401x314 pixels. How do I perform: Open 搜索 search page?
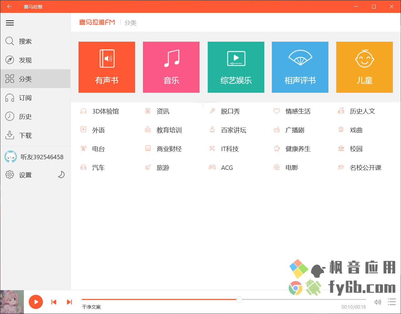click(x=35, y=41)
